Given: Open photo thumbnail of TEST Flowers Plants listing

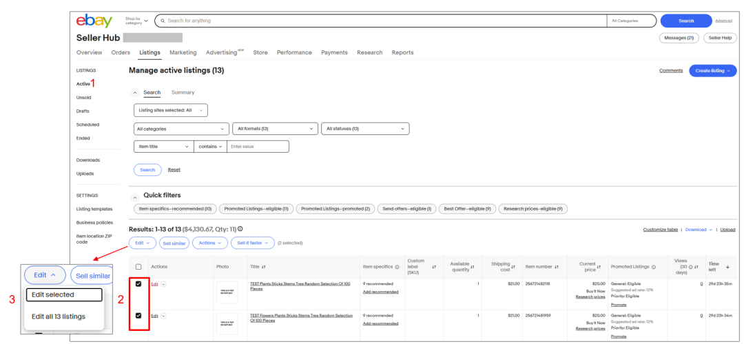Looking at the screenshot, I should point(227,323).
